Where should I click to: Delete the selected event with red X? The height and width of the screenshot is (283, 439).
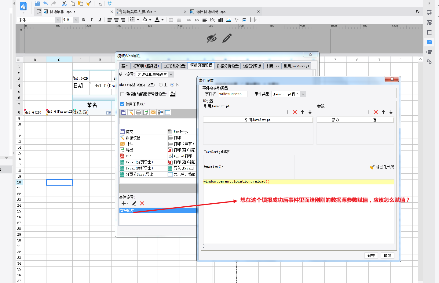(x=142, y=203)
